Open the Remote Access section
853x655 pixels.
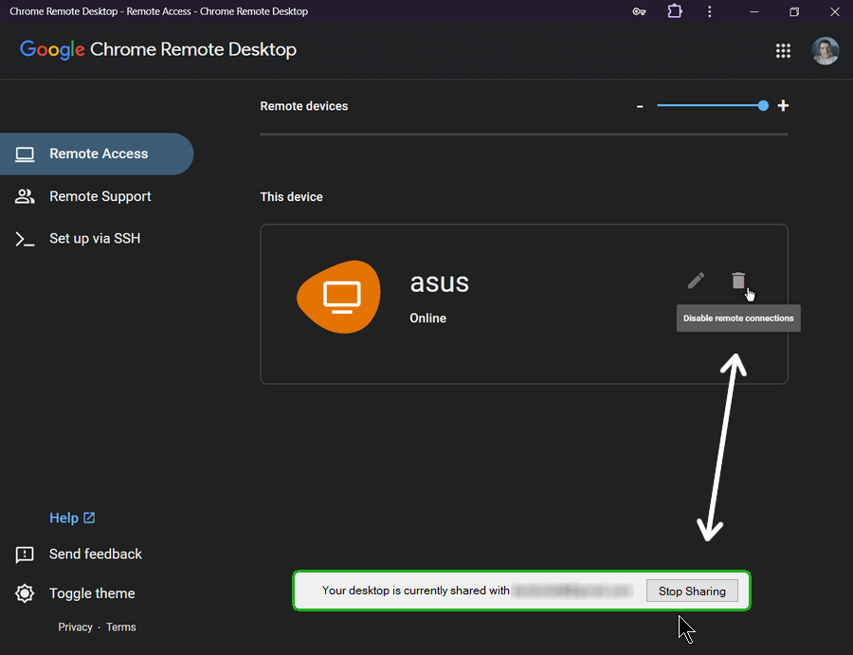pos(97,154)
